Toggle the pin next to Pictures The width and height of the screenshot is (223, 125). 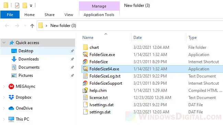[72, 75]
